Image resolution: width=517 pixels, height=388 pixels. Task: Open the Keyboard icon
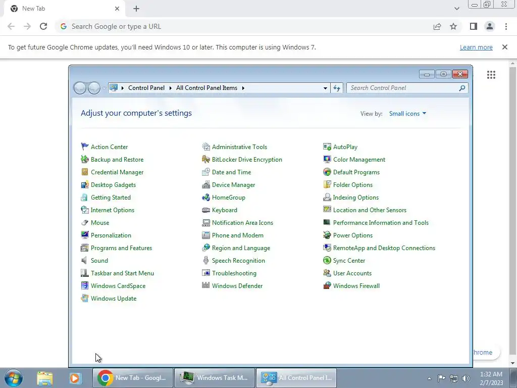tap(206, 210)
